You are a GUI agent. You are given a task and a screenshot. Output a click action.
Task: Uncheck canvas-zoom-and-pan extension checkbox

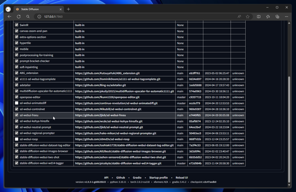pos(17,31)
